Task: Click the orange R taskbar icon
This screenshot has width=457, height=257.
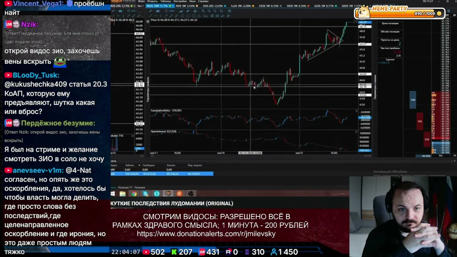Action: (180, 193)
